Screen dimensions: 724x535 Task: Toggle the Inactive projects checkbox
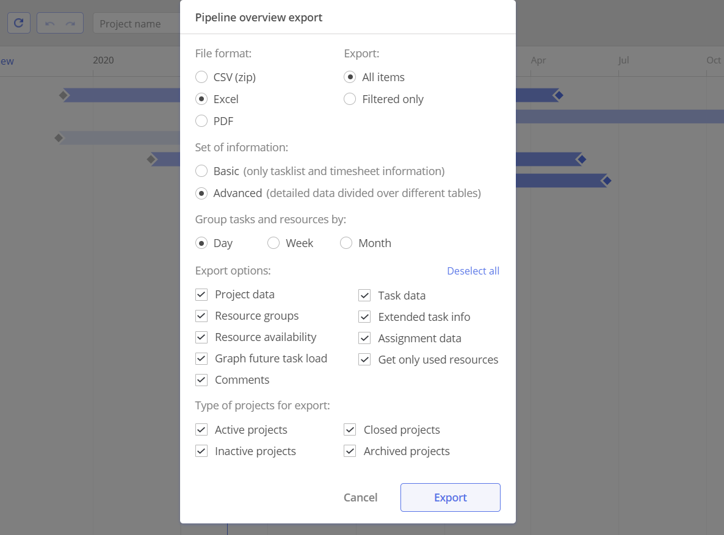201,451
